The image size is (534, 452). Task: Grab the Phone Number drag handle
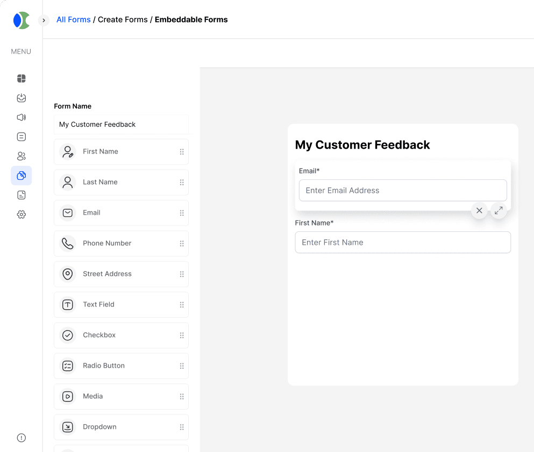(x=182, y=243)
